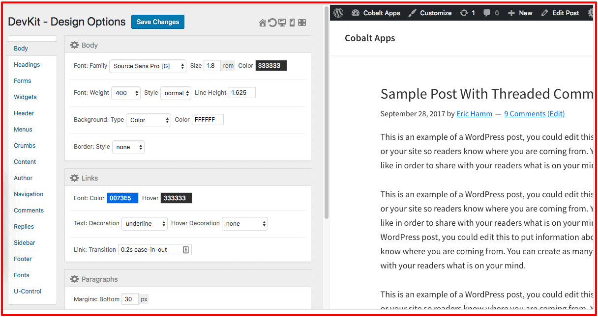This screenshot has width=598, height=317.
Task: Open the Border Style dropdown
Action: point(128,147)
